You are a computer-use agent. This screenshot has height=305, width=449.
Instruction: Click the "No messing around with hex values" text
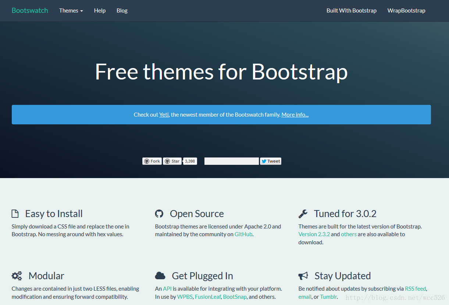point(81,234)
